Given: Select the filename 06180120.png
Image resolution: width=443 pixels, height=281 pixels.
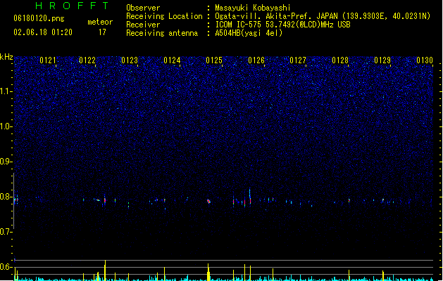Looking at the screenshot, I should click(39, 18).
